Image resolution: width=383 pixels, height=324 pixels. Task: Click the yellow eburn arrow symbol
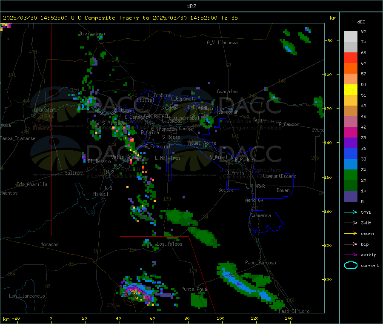[351, 233]
